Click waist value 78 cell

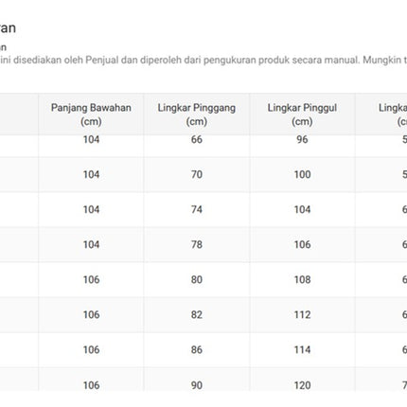pyautogui.click(x=197, y=244)
